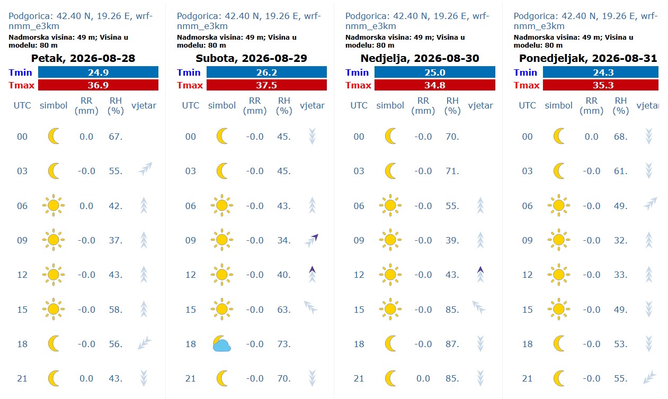The width and height of the screenshot is (668, 399).
Task: Click the RH (%) column header under Nedjelja
Action: tap(452, 105)
